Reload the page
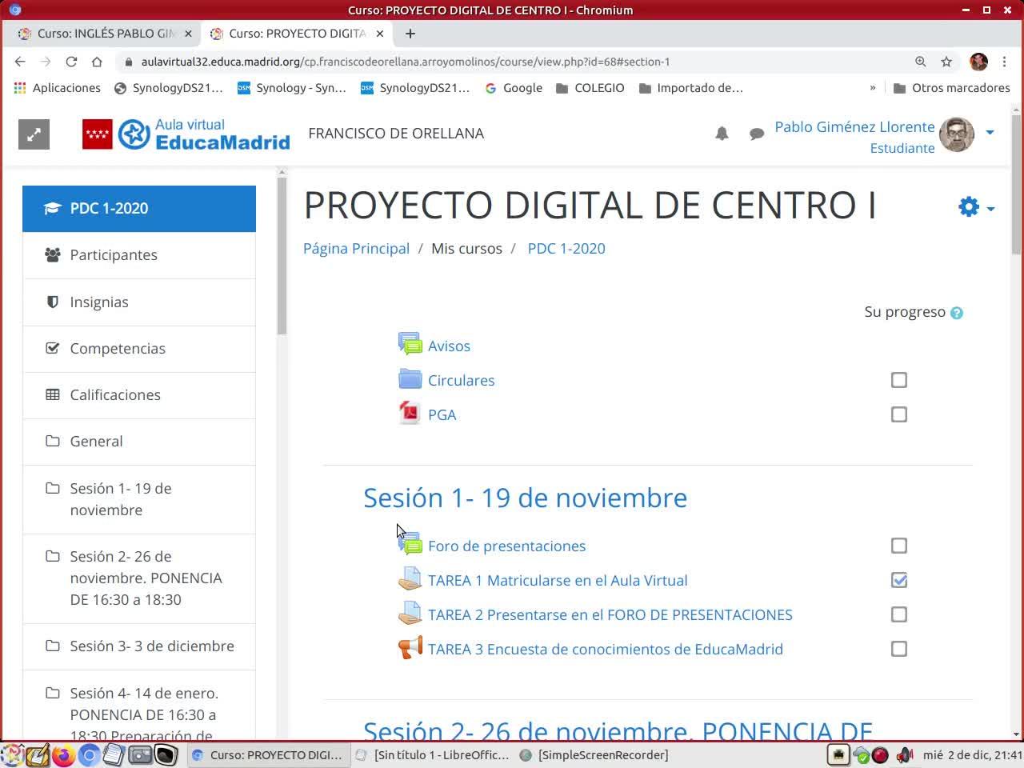This screenshot has width=1024, height=768. click(71, 62)
